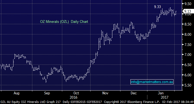Image resolution: width=194 pixels, height=104 pixels.
Task: Click the Sep month label
Action: coord(47,93)
